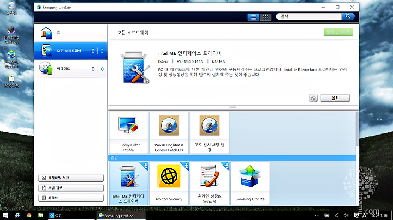
Task: Open File Explorer from taskbar
Action: click(x=40, y=215)
